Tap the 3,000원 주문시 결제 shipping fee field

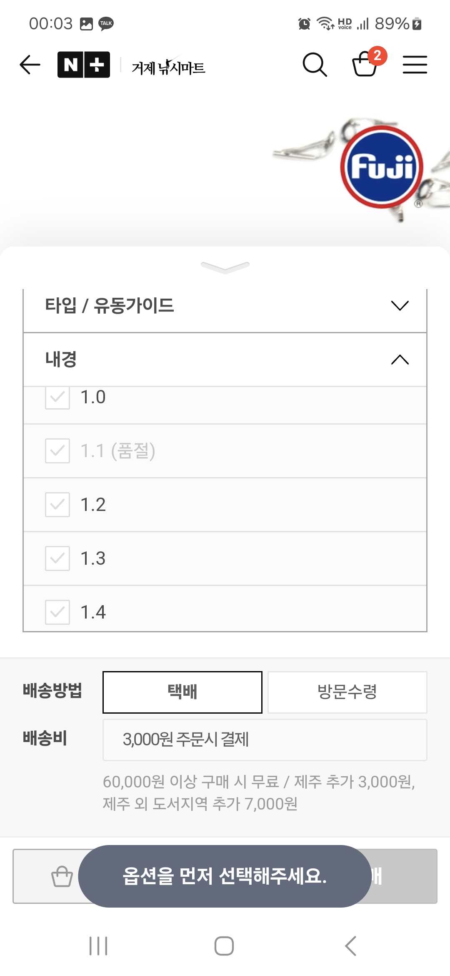pyautogui.click(x=265, y=740)
